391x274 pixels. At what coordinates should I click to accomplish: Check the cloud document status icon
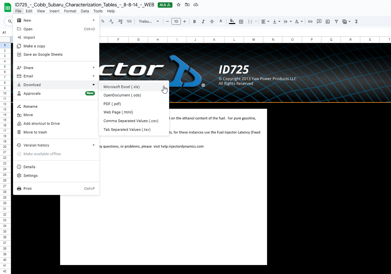[x=196, y=5]
